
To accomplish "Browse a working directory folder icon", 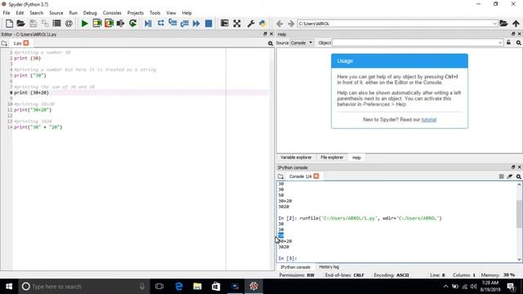I will tap(503, 24).
